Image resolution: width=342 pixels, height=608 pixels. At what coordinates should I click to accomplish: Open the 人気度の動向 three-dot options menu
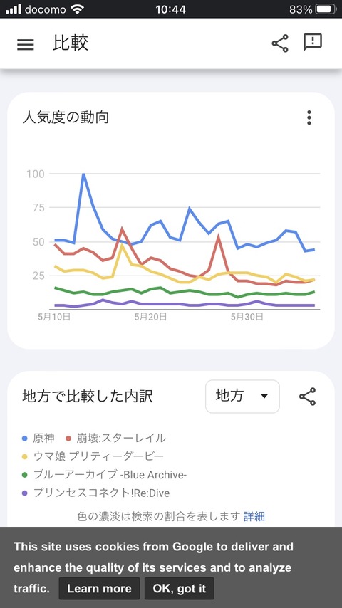point(309,117)
